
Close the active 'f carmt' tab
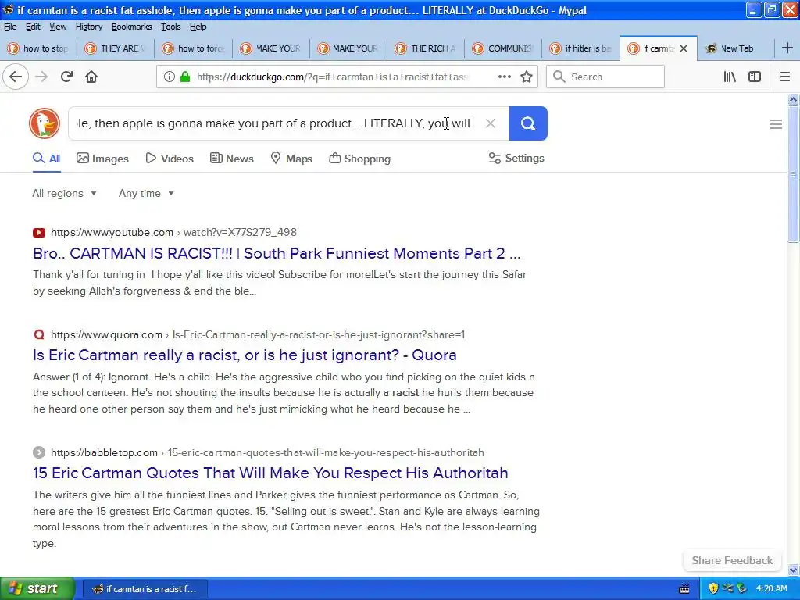click(x=684, y=48)
